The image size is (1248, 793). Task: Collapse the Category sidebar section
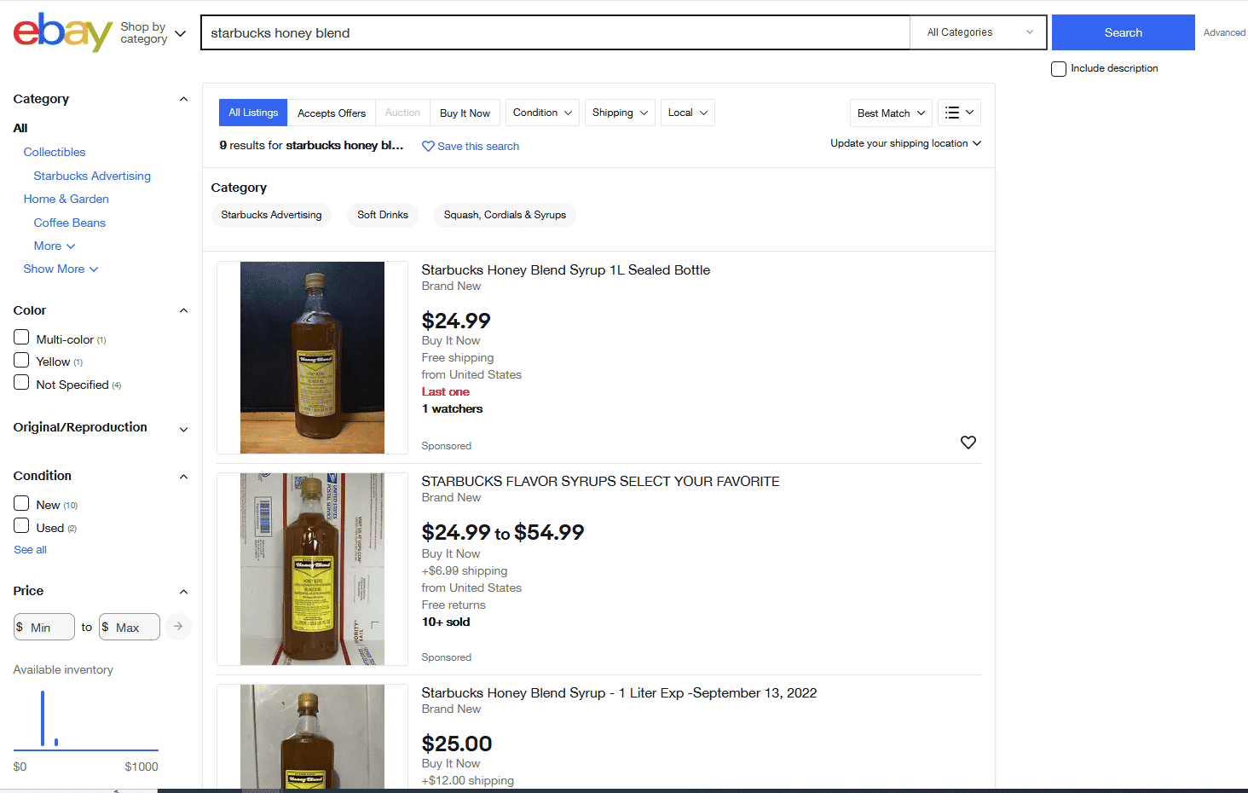pos(183,99)
